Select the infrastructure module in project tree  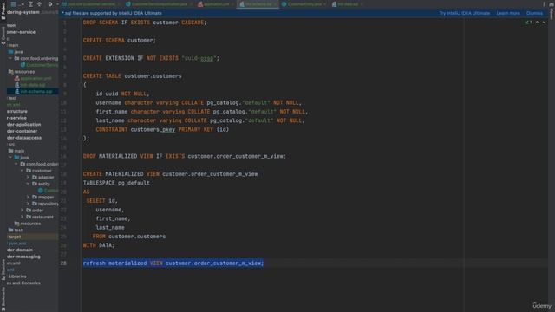pos(17,111)
